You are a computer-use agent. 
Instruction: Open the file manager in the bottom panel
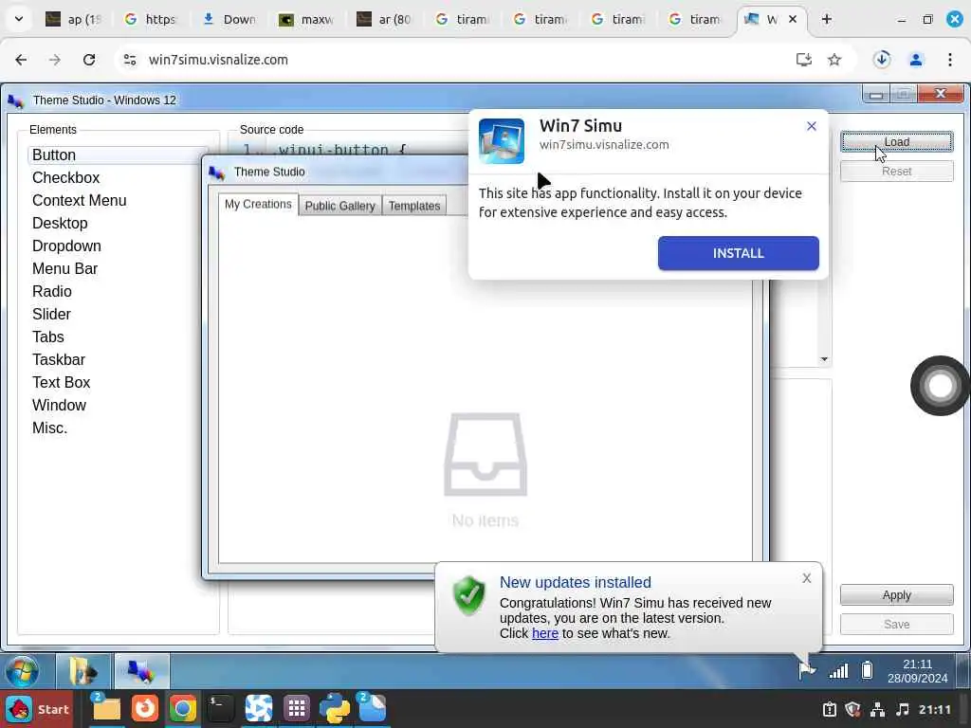pos(106,709)
